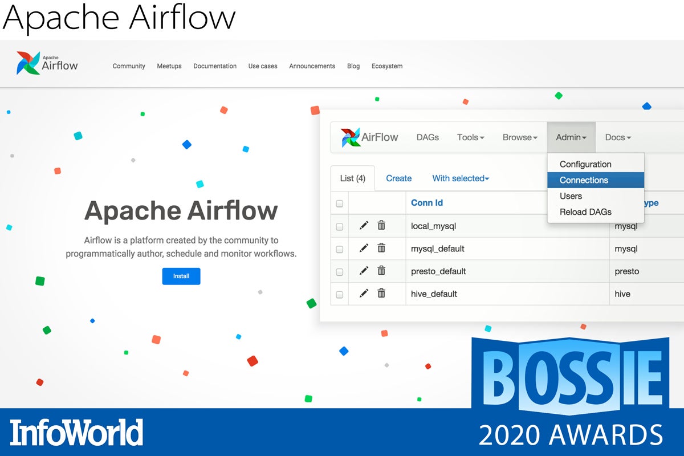The width and height of the screenshot is (684, 456).
Task: Collapse the Admin dropdown menu
Action: coord(571,137)
